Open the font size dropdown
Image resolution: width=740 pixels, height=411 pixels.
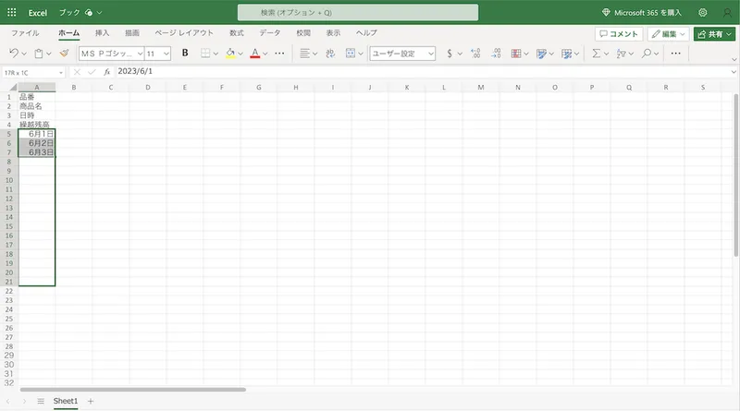[x=166, y=54]
